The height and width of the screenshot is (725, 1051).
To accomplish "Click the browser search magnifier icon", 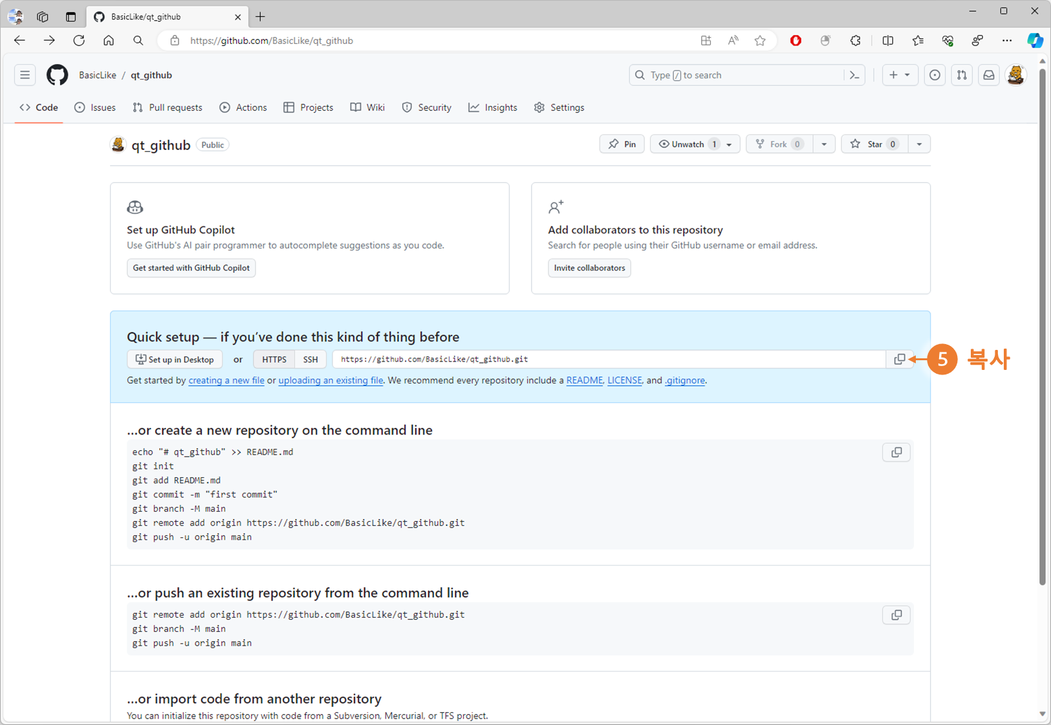I will click(x=138, y=40).
